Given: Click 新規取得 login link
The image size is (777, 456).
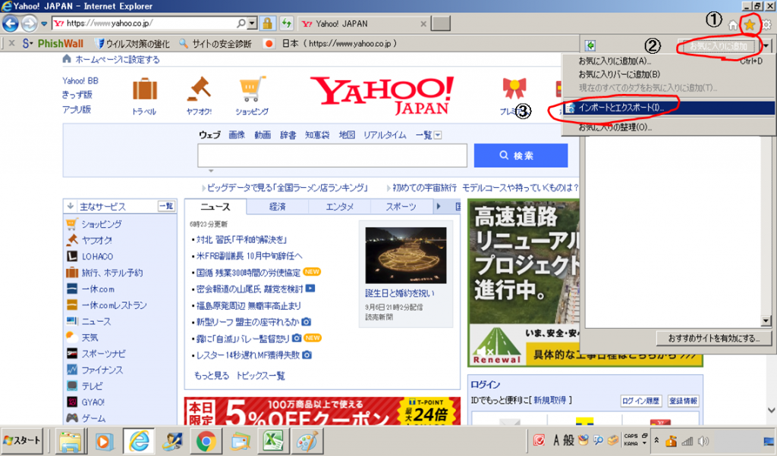Looking at the screenshot, I should point(549,400).
